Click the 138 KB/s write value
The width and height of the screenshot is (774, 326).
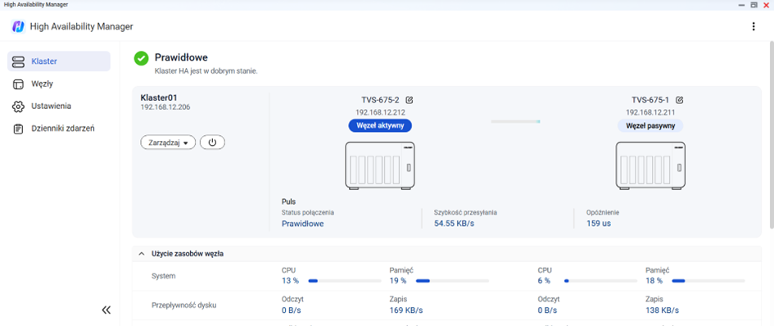[662, 310]
